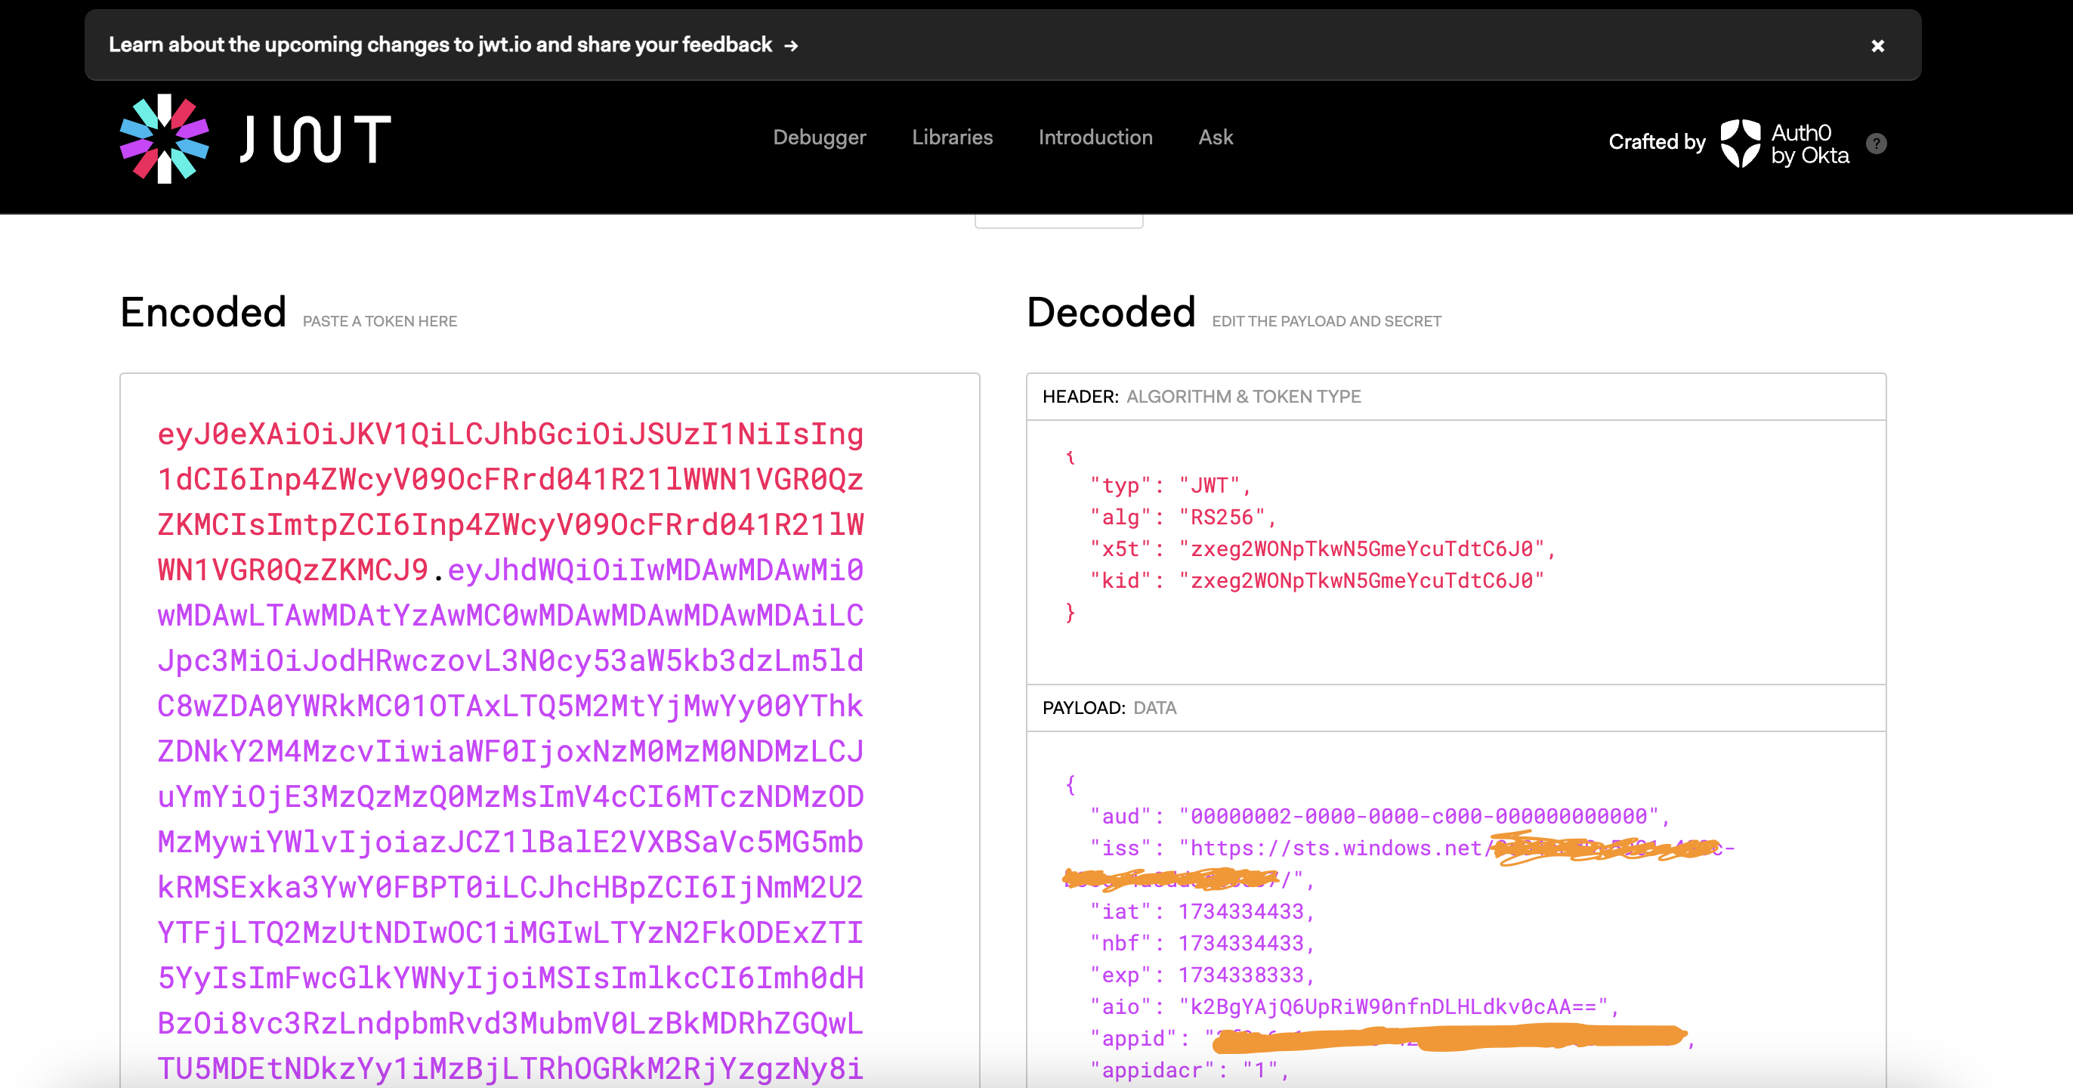
Task: Click the Ask navigation button
Action: 1216,138
